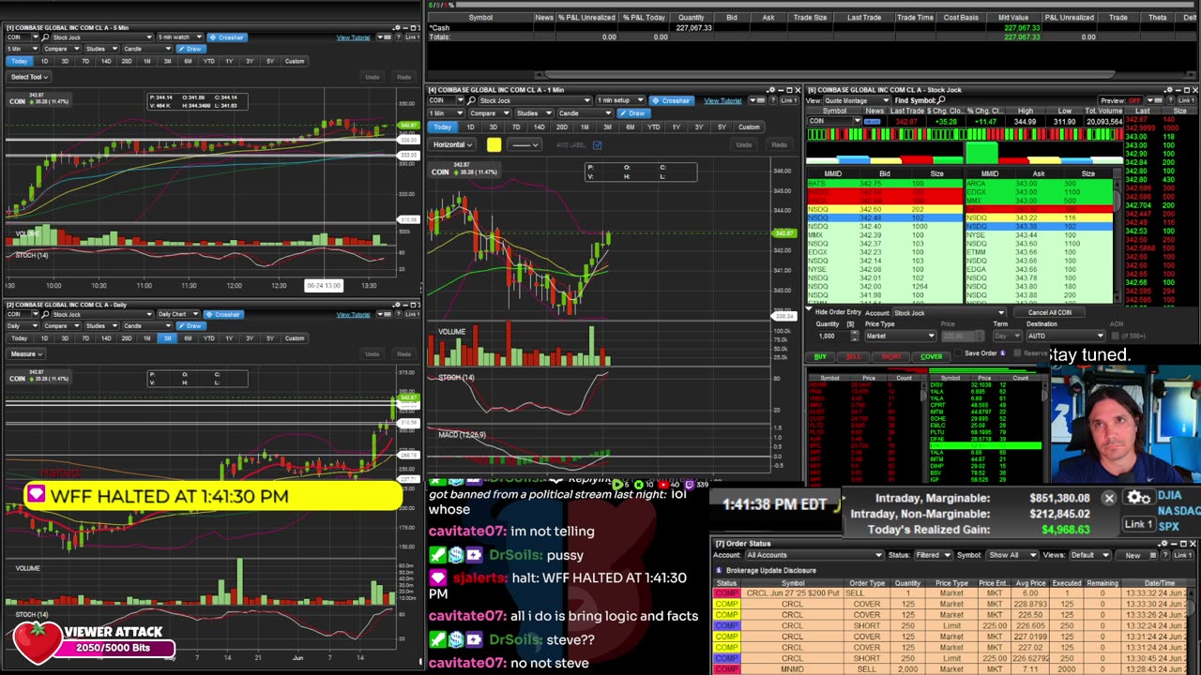1201x675 pixels.
Task: Select the 14D range tab in the 1 Min chart
Action: (x=540, y=127)
